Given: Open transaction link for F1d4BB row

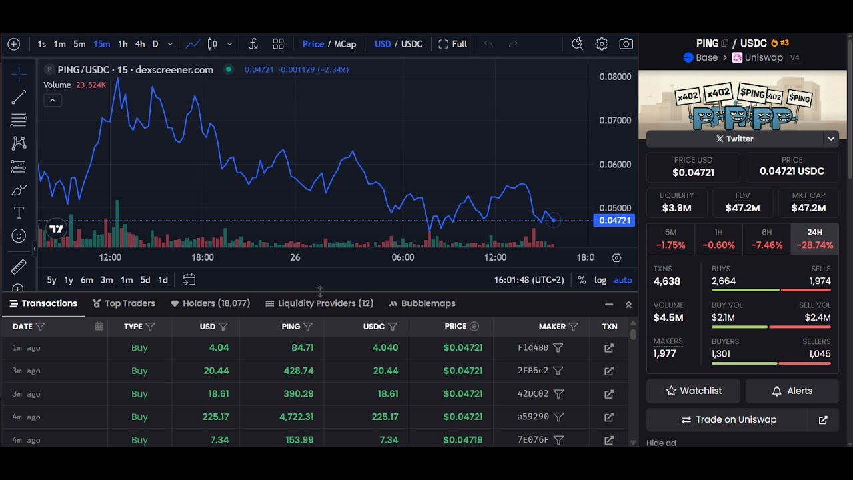Looking at the screenshot, I should pos(609,348).
